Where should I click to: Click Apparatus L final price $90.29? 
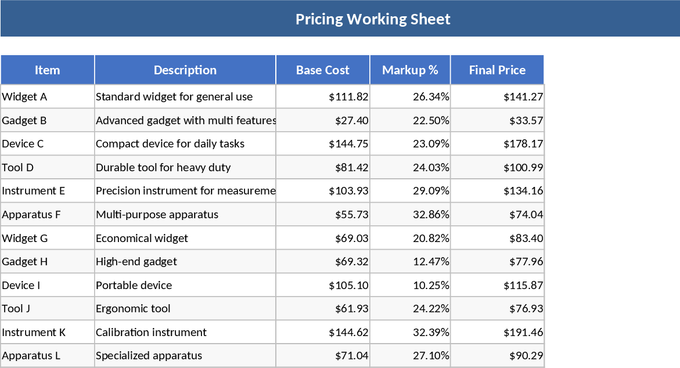coord(497,356)
